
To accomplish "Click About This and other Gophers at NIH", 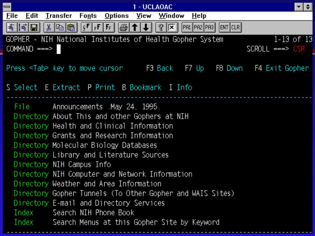I will point(121,116).
